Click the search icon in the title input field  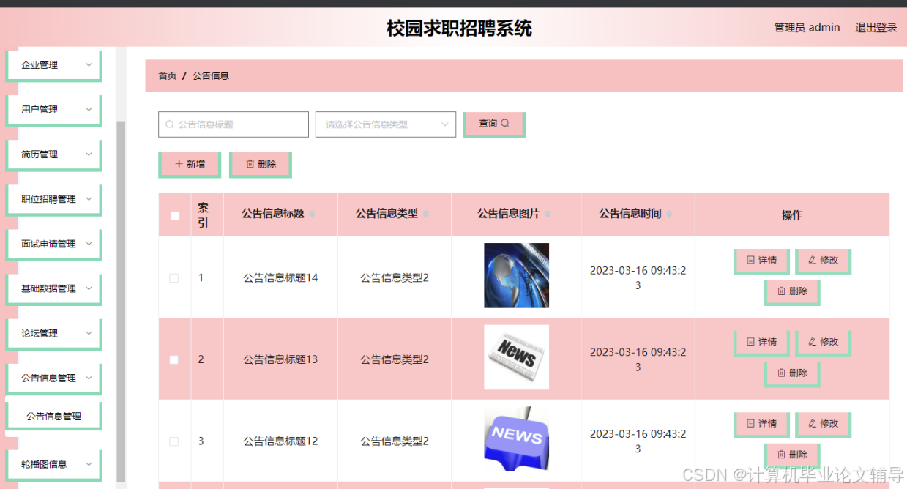click(169, 124)
